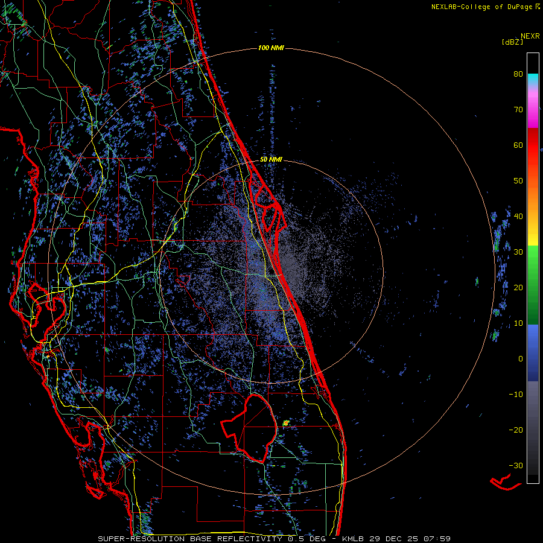
Task: Click the -30 value on the dBZ scale
Action: tap(516, 465)
